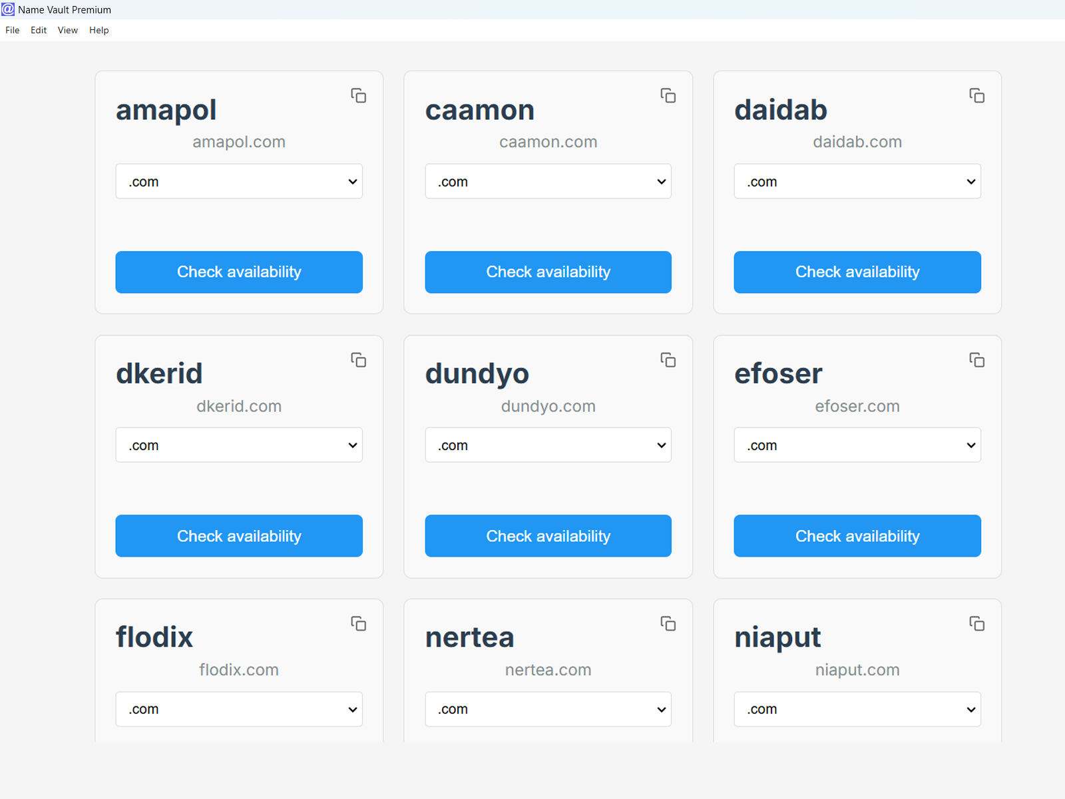Copy the flodix domain name
1065x799 pixels.
358,624
